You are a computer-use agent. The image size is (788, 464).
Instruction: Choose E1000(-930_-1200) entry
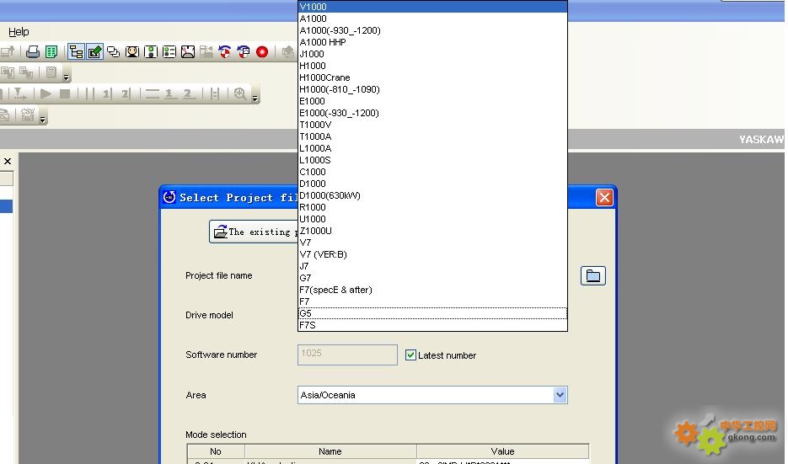432,113
